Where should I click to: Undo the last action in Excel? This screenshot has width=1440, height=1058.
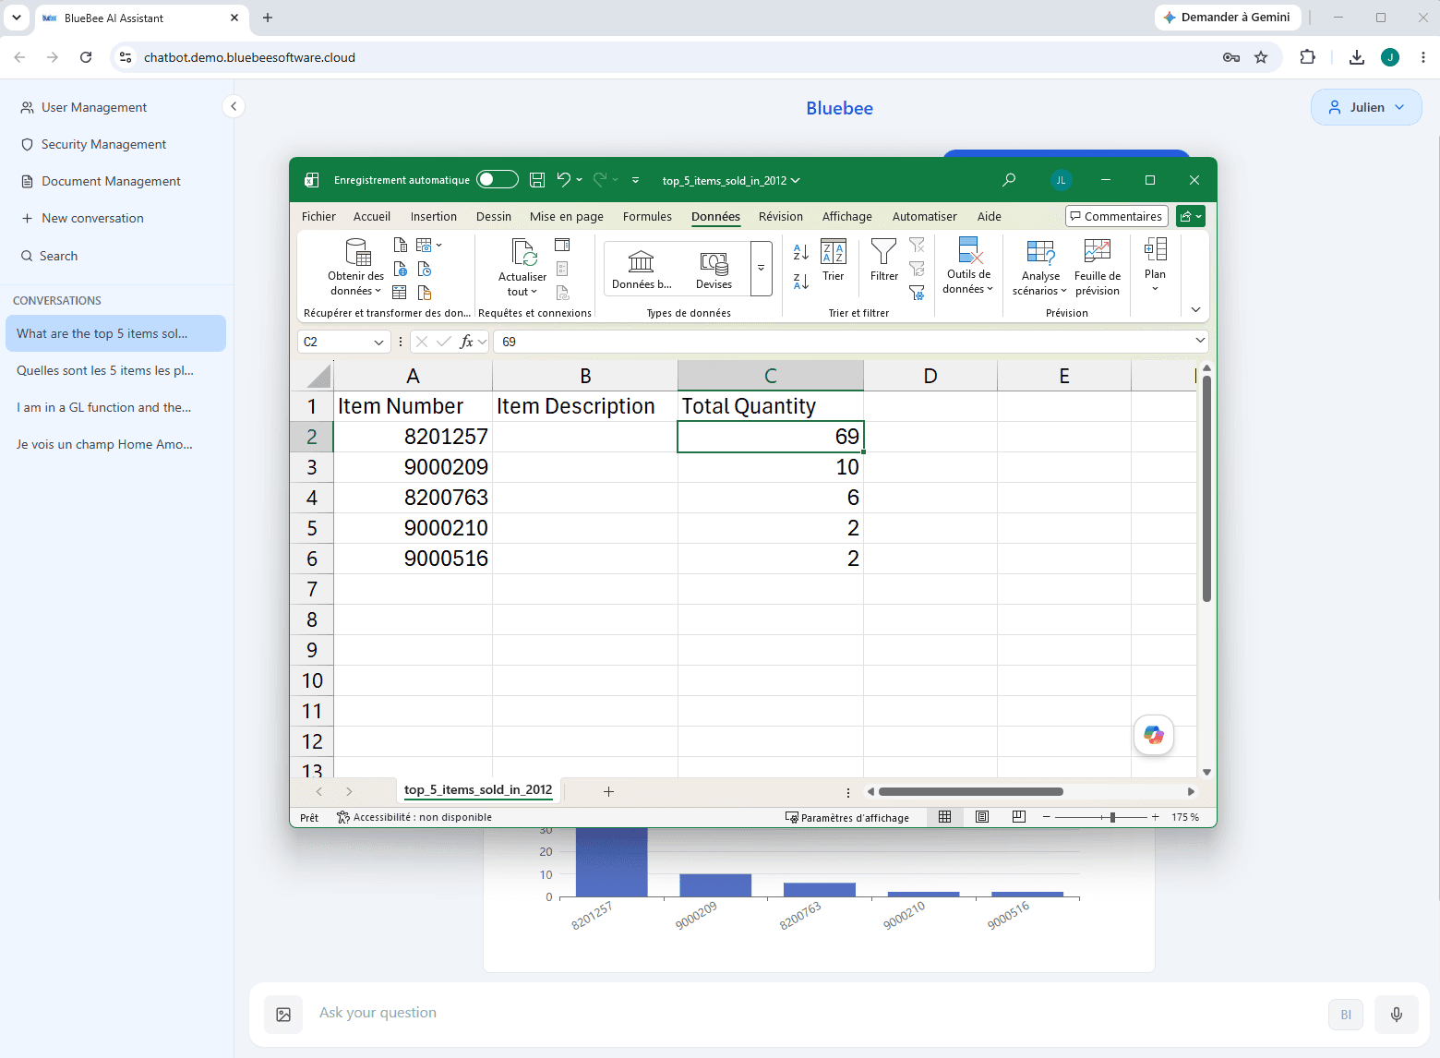(563, 180)
